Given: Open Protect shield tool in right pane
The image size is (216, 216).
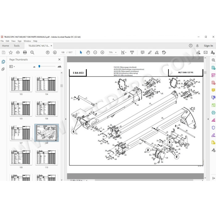Looking at the screenshot, I should 213,128.
